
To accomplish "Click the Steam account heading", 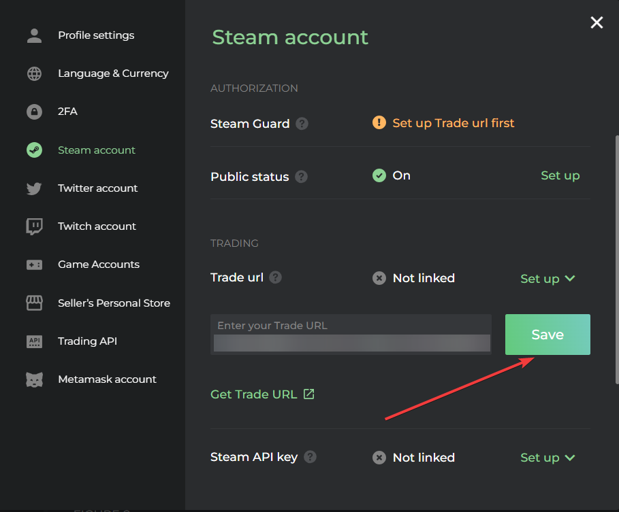I will [290, 37].
